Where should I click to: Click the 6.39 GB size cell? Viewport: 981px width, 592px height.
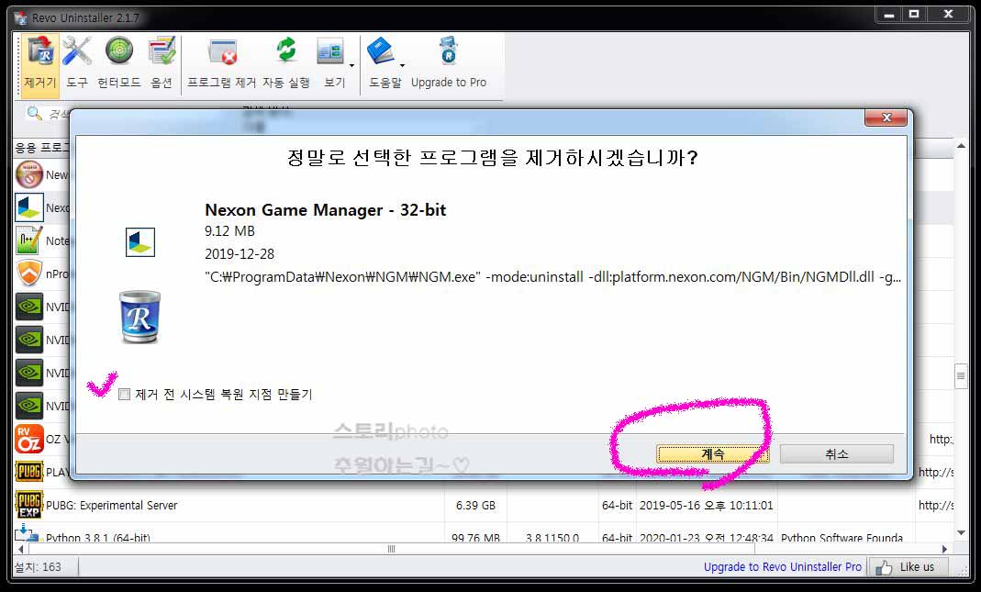tap(475, 505)
